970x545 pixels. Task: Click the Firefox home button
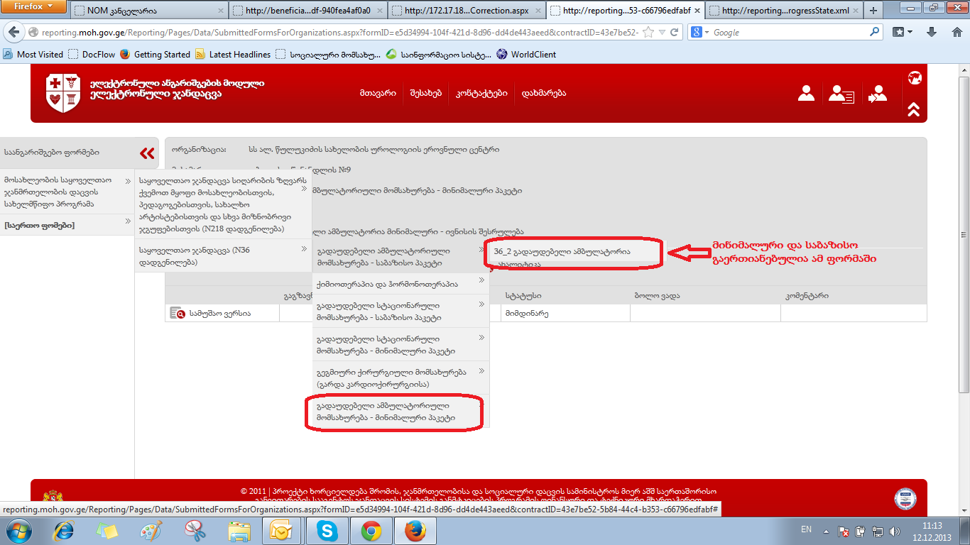pos(957,32)
